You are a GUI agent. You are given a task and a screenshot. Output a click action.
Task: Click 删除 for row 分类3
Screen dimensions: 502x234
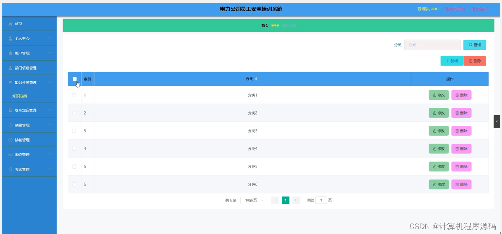click(461, 131)
